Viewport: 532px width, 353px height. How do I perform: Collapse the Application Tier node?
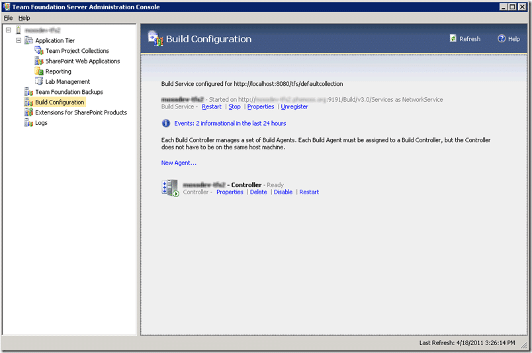click(19, 40)
